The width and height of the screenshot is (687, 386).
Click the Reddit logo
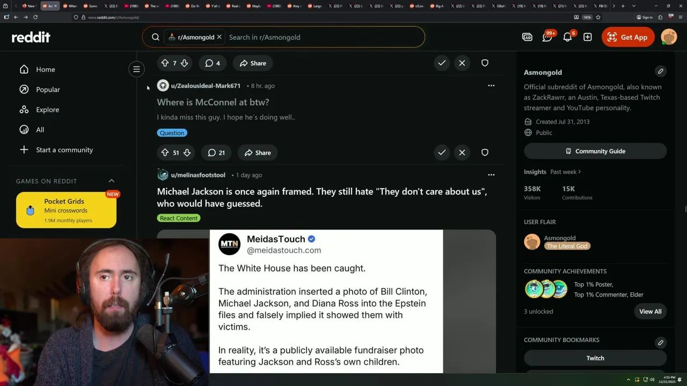31,37
